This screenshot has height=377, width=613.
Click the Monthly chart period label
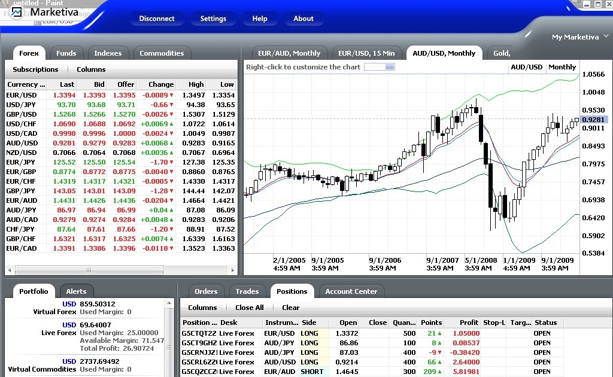562,67
